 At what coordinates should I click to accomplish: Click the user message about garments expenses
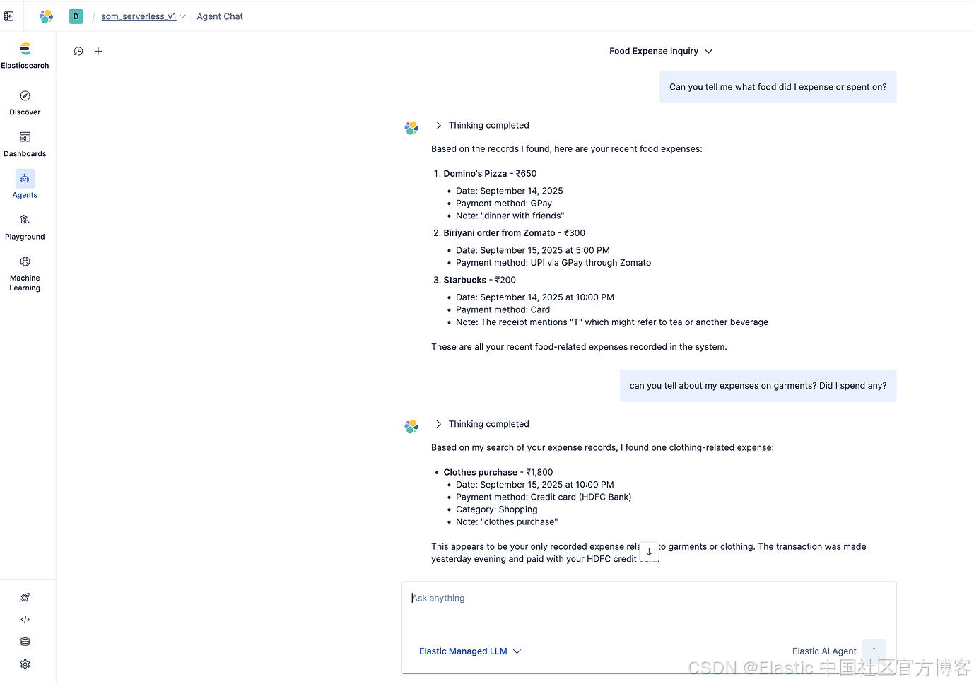758,386
